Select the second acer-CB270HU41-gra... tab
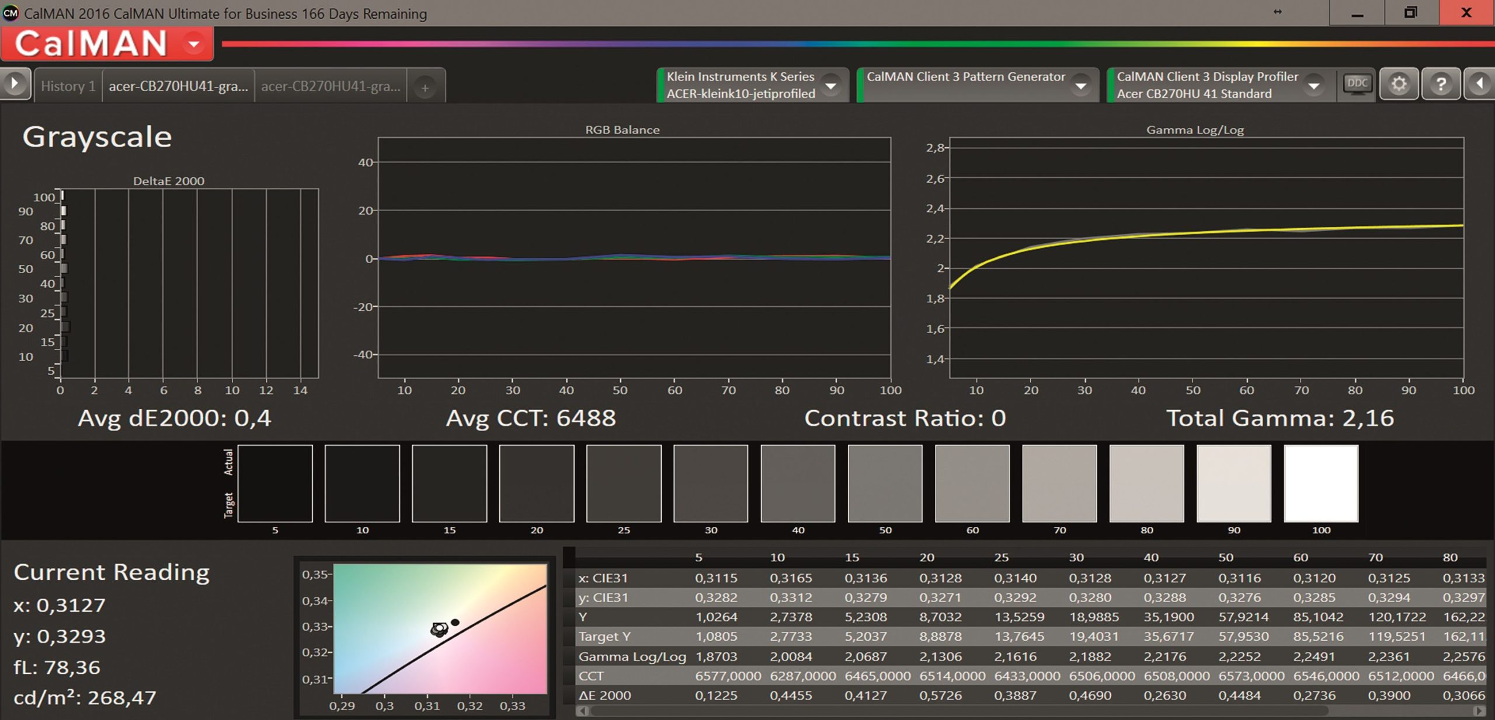Viewport: 1495px width, 720px height. 331,86
